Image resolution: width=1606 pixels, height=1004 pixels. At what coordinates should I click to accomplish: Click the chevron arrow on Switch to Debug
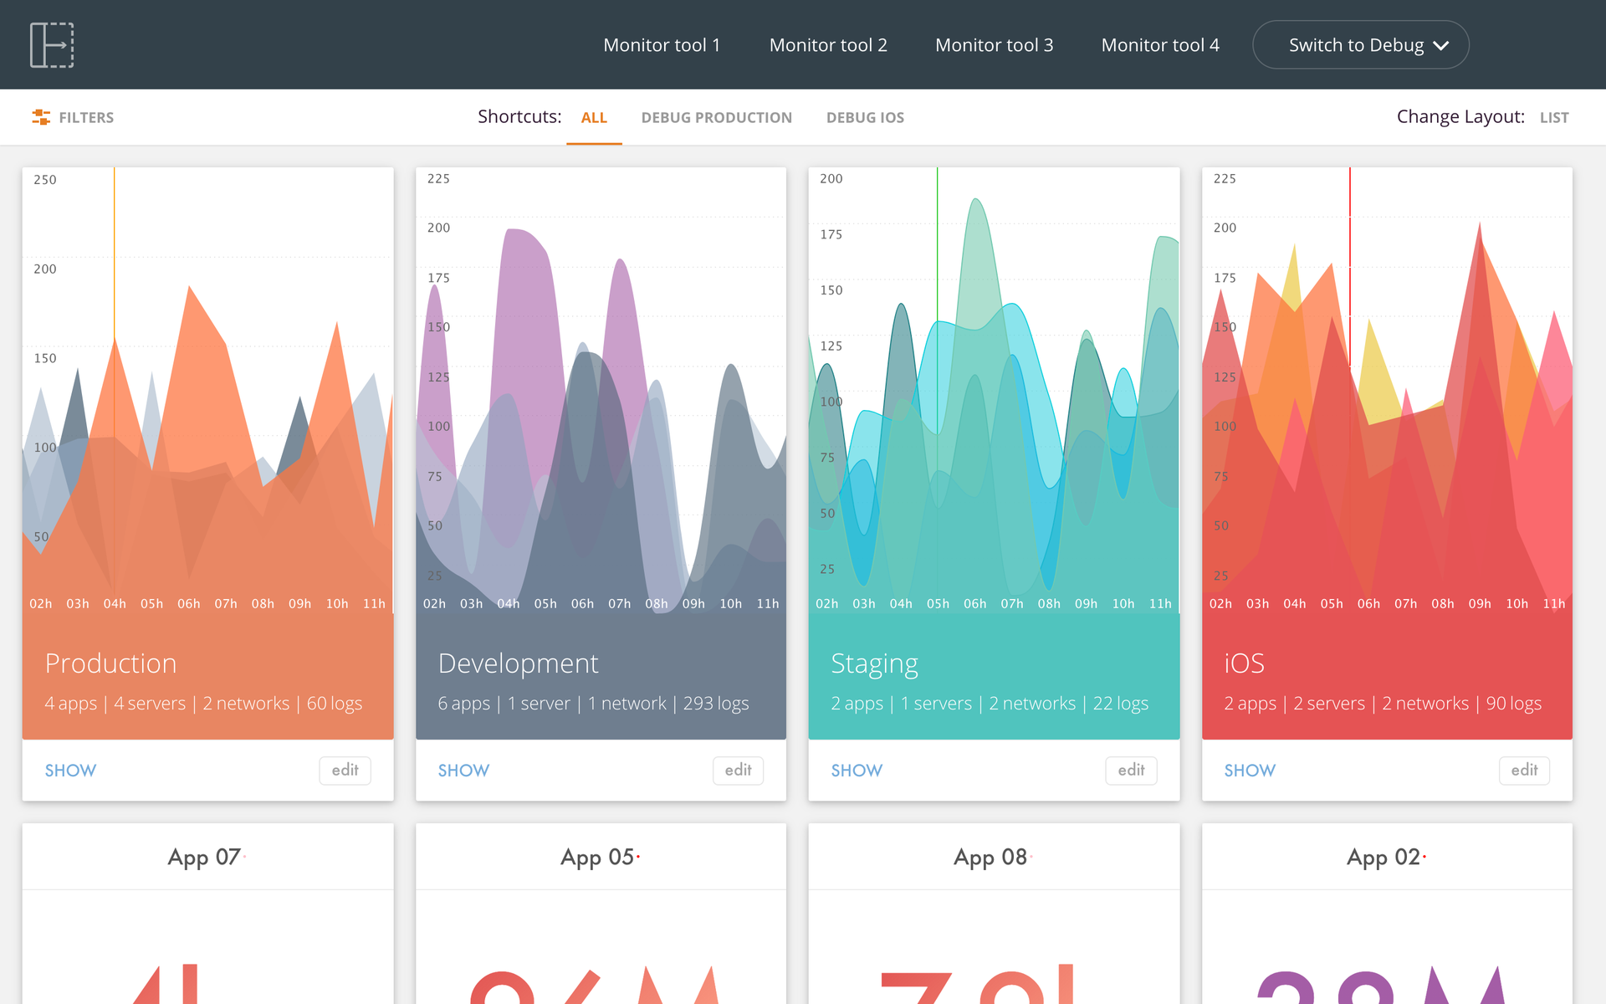(x=1441, y=45)
